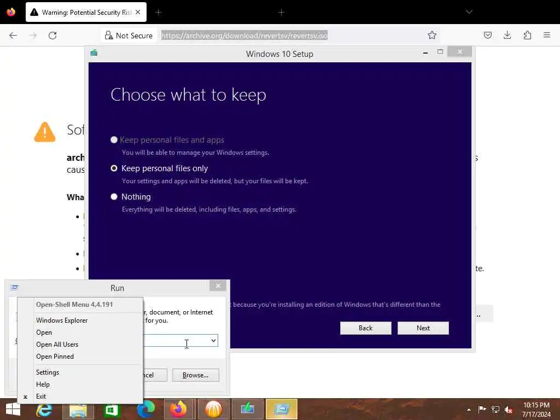The width and height of the screenshot is (560, 420).
Task: Click the taskbar clock showing 10:15 PM
Action: pyautogui.click(x=536, y=410)
